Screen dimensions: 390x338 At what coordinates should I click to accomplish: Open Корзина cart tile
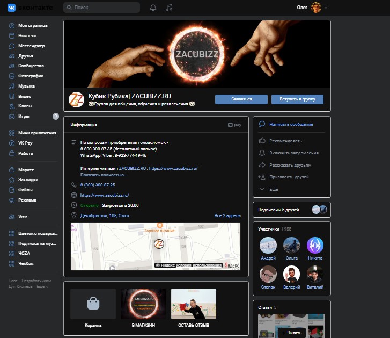(x=93, y=308)
